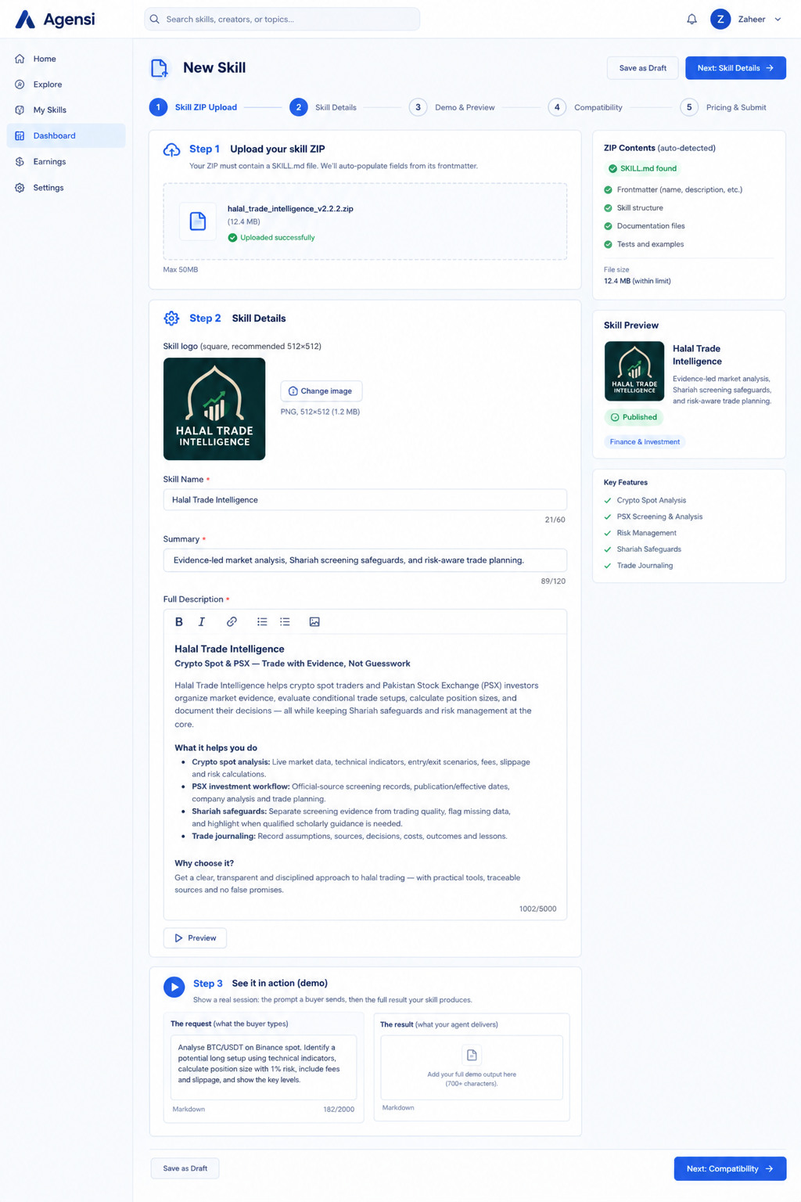Click Documentation files check item
This screenshot has height=1202, width=801.
coord(644,226)
